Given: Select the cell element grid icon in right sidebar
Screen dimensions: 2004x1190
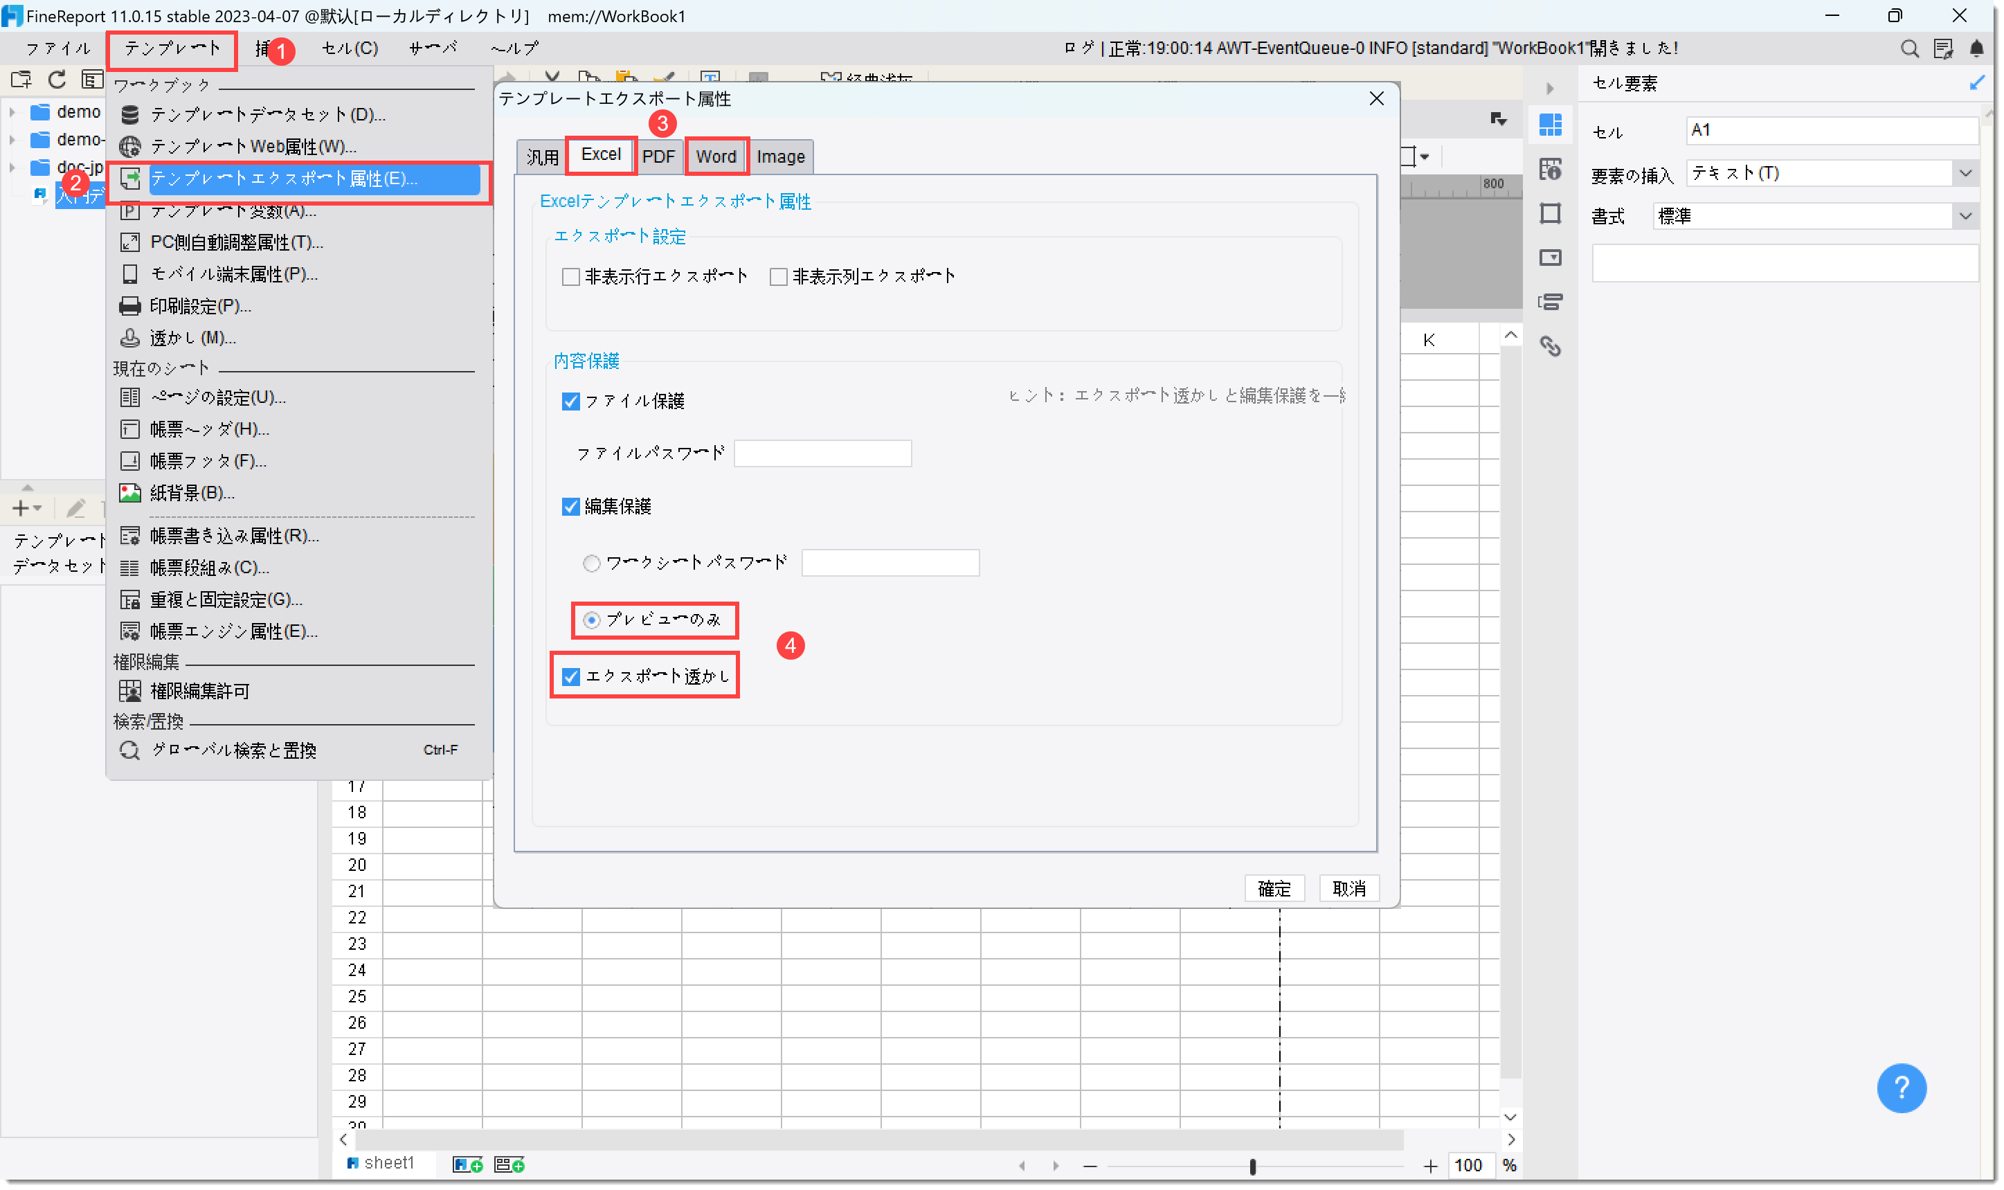Looking at the screenshot, I should tap(1551, 125).
